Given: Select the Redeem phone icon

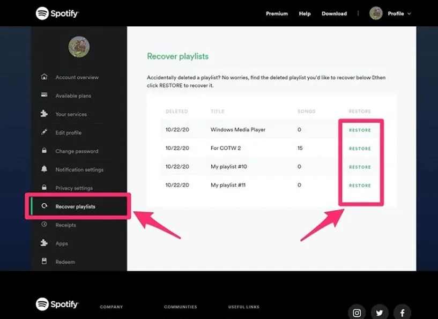Looking at the screenshot, I should coord(46,262).
